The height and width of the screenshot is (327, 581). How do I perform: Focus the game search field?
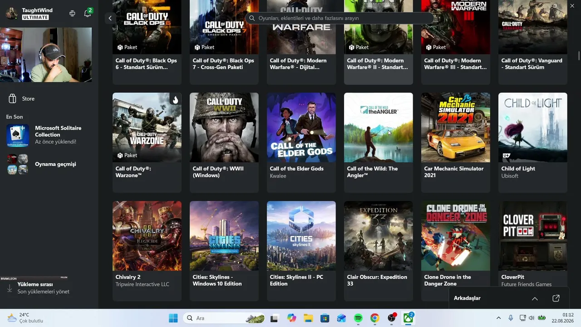click(x=340, y=18)
